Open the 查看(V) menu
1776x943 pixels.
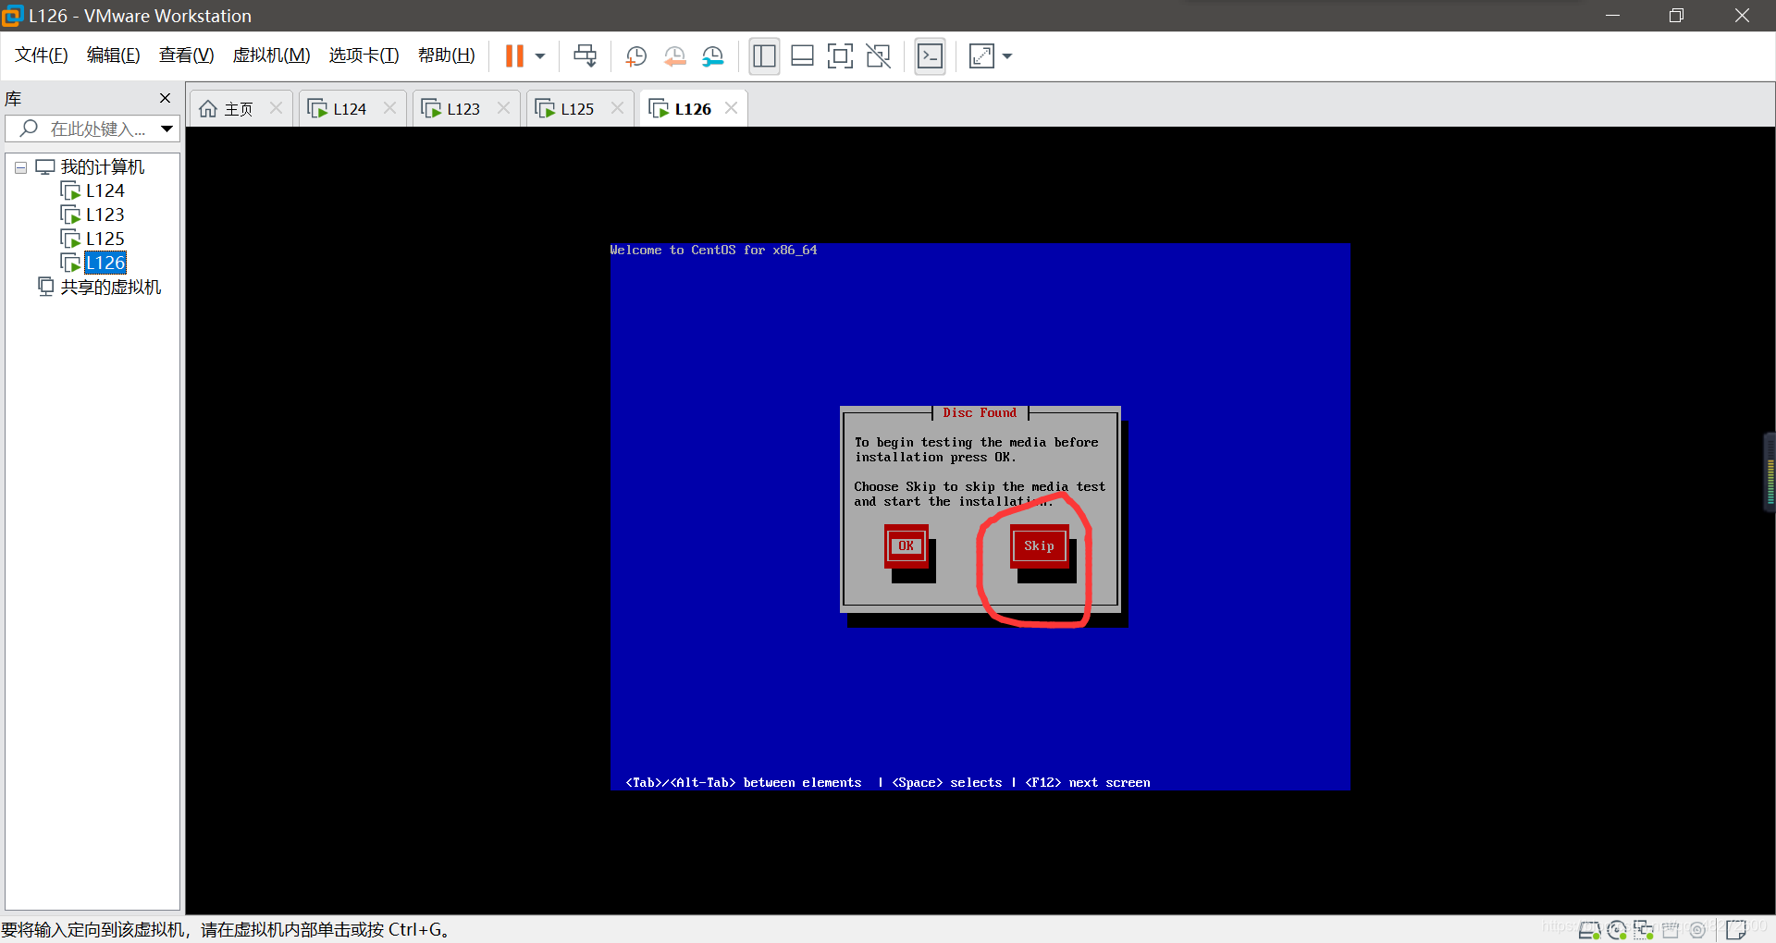click(187, 55)
